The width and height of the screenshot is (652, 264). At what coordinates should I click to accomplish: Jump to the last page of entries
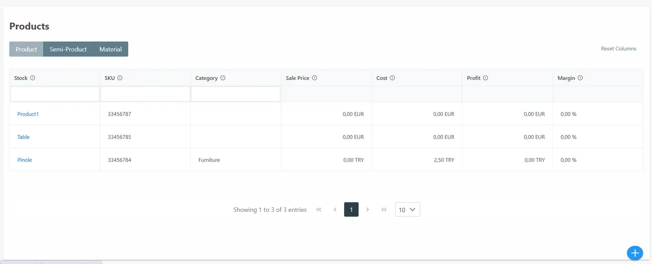(x=384, y=209)
